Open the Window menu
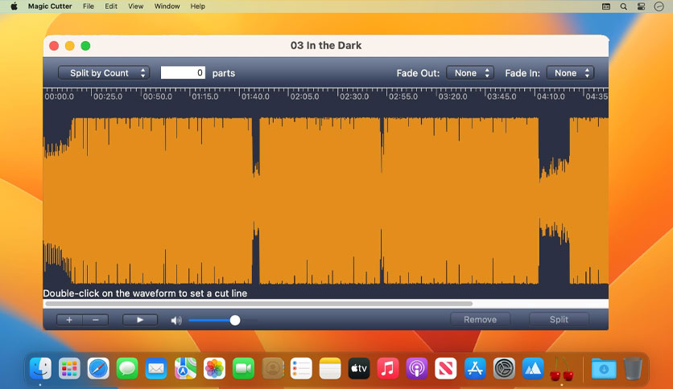673x389 pixels. point(167,6)
